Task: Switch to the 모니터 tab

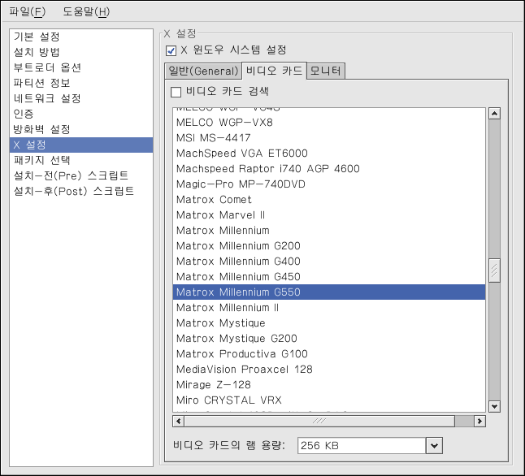Action: [x=326, y=71]
